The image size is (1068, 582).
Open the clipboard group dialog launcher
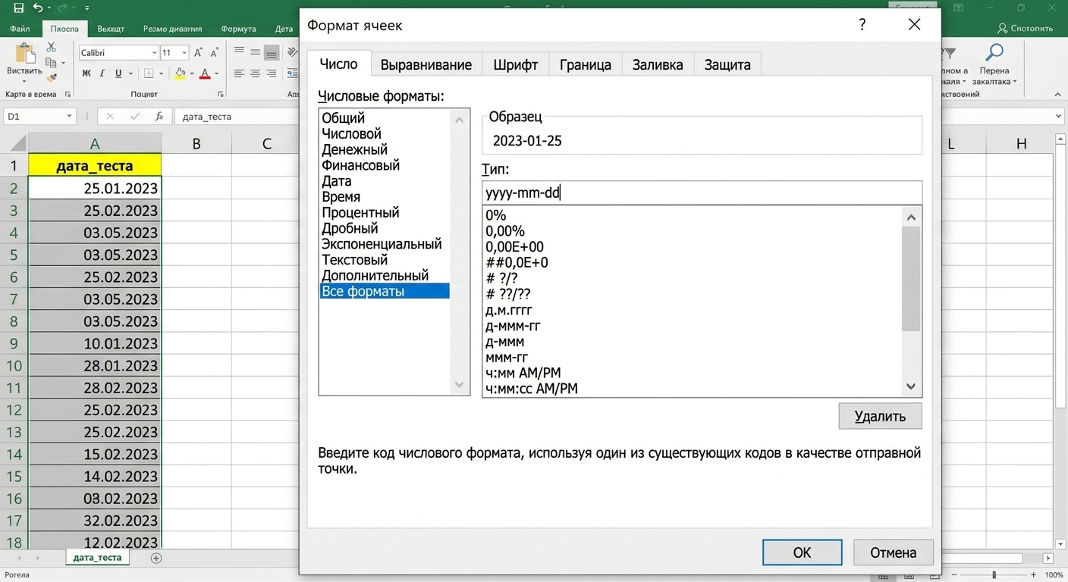[x=68, y=95]
